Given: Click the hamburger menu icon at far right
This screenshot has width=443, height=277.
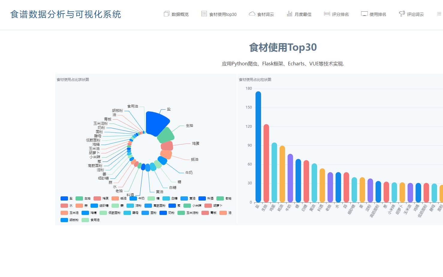Looking at the screenshot, I should point(438,13).
